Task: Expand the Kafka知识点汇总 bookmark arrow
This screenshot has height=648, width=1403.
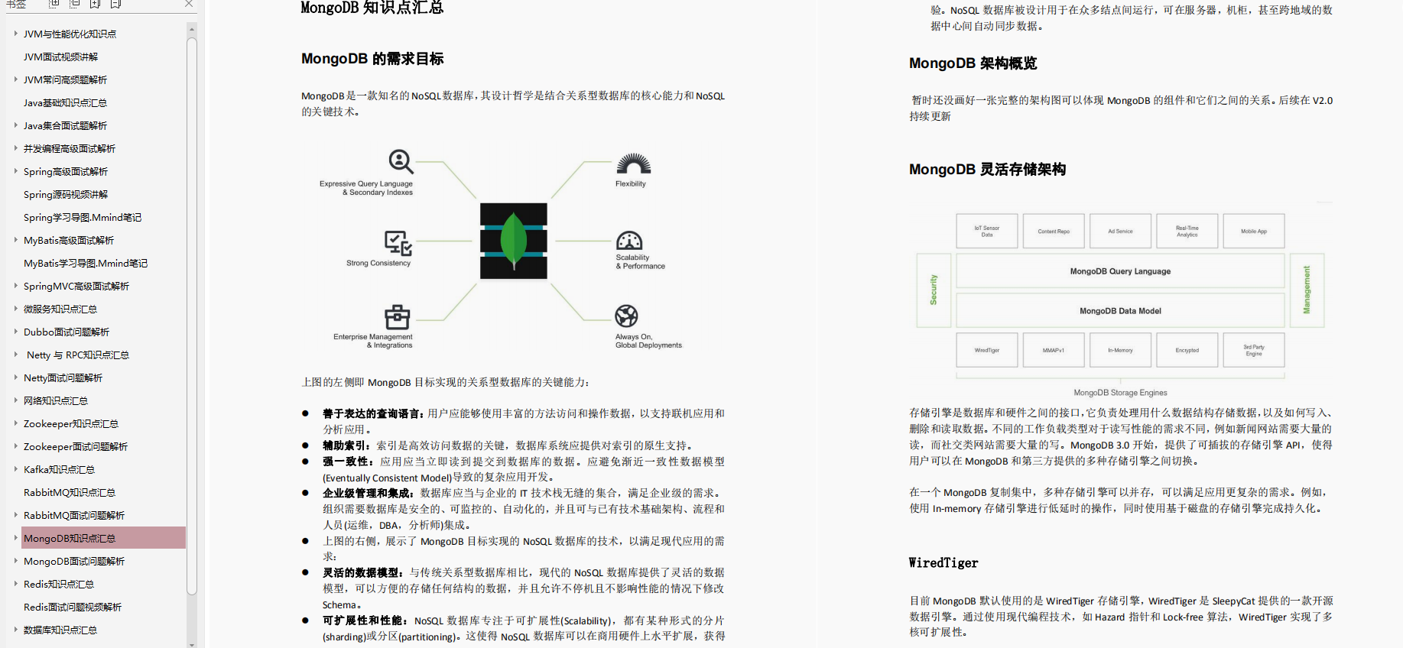Action: click(15, 469)
